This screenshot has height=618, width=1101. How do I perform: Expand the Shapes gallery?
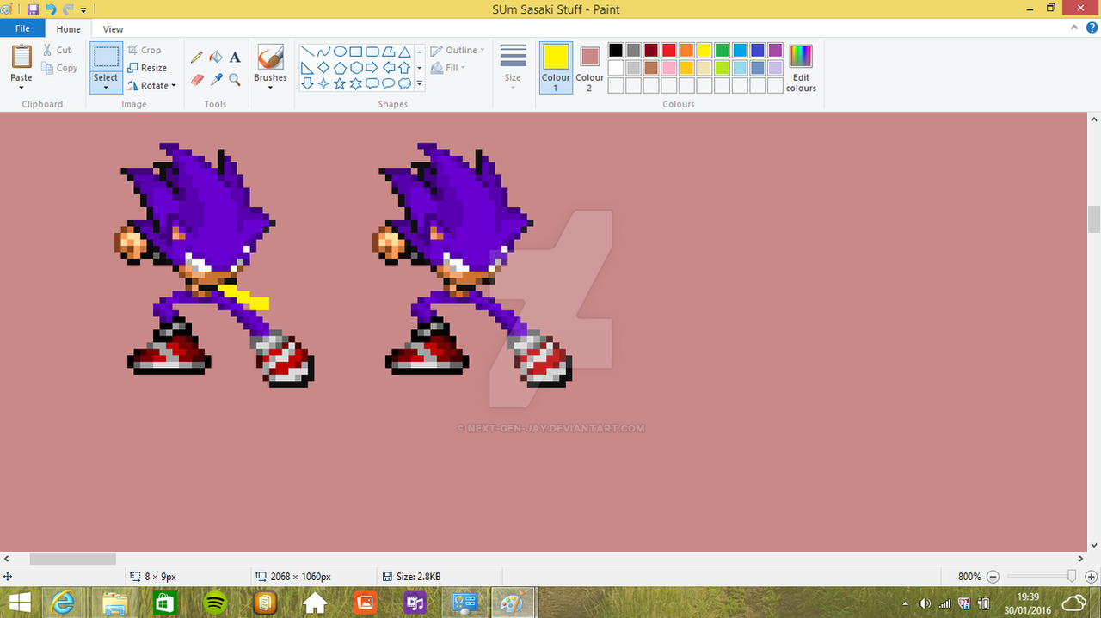tap(420, 84)
